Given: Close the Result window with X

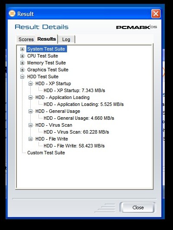Looking at the screenshot, I should click(x=156, y=14).
